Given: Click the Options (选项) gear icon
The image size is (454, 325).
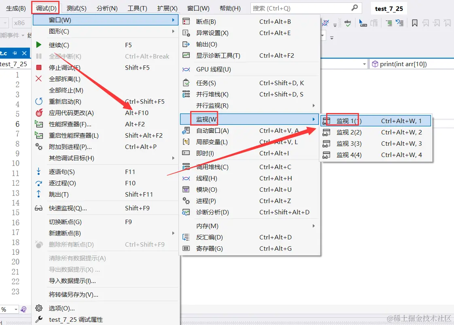Looking at the screenshot, I should [x=39, y=308].
